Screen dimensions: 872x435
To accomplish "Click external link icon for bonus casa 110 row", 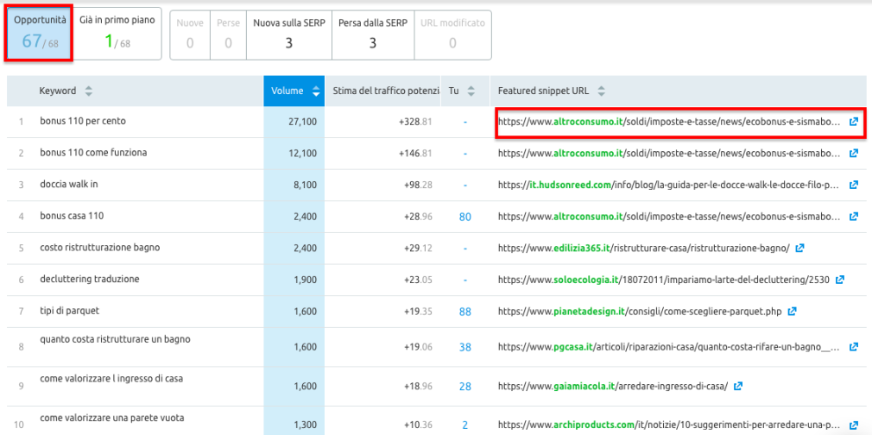I will 854,217.
